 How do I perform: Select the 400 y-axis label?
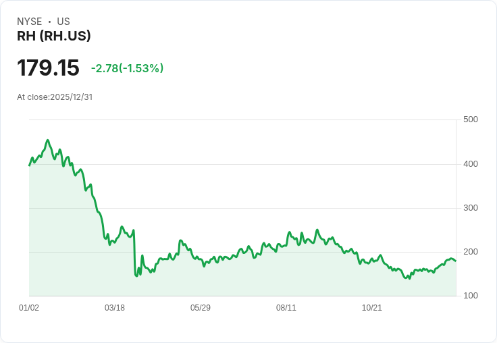(470, 164)
